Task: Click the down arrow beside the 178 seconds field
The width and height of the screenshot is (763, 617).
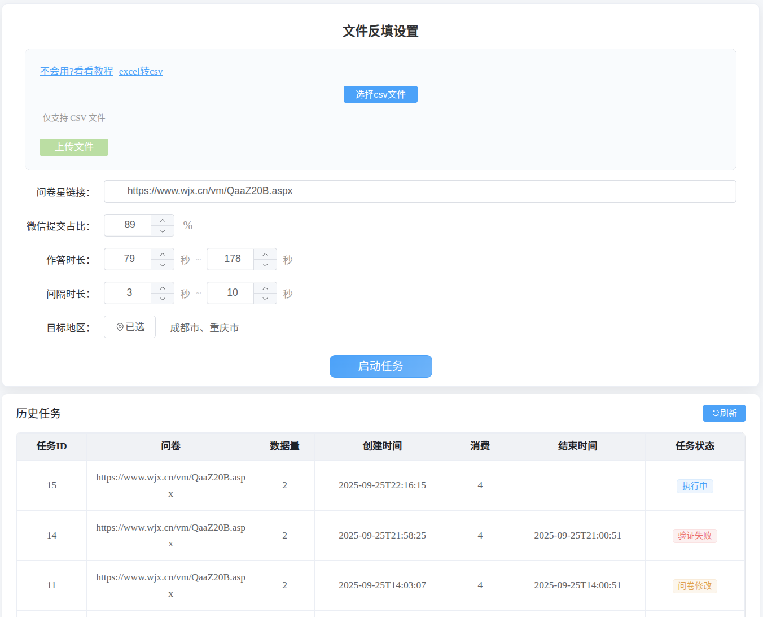Action: 265,264
